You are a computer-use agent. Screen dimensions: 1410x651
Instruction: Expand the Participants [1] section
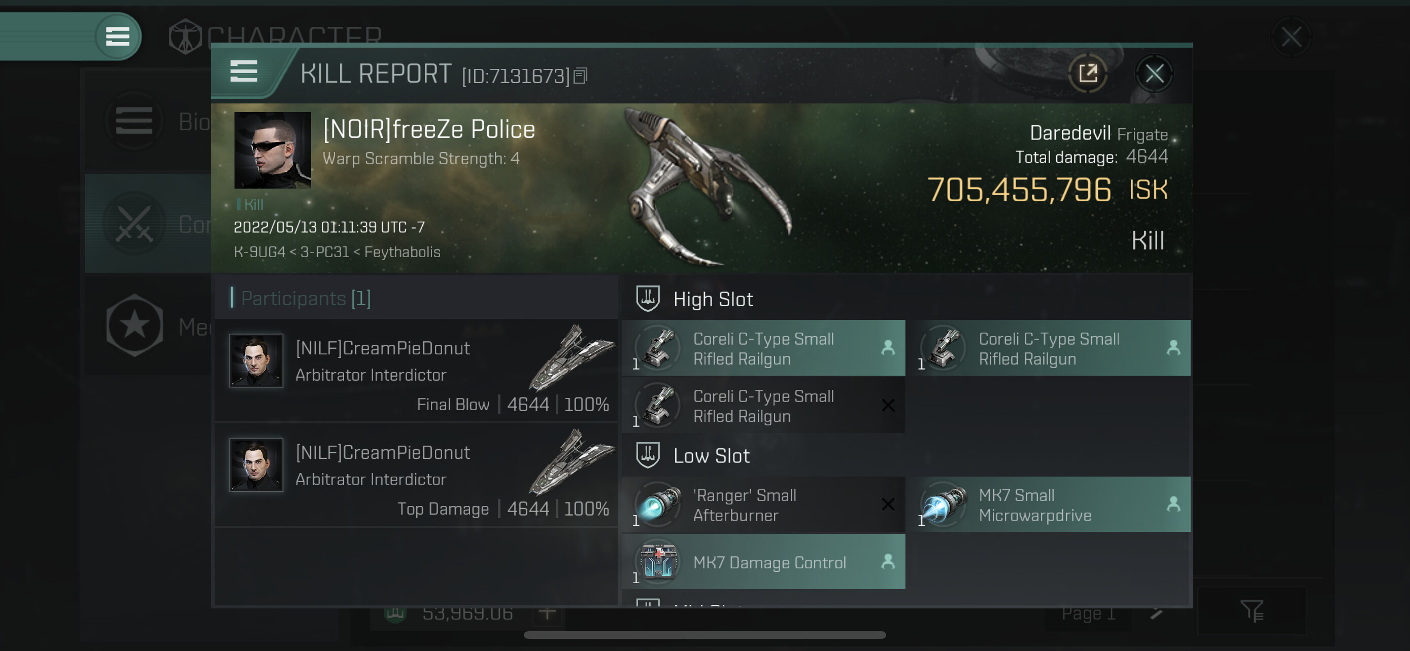306,299
